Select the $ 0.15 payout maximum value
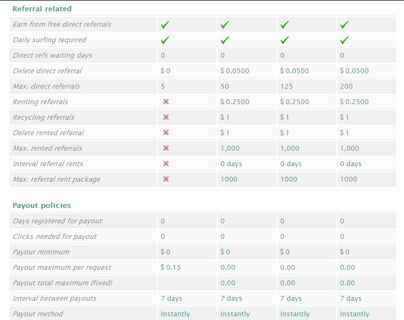Viewport: 404px width, 320px height. click(x=170, y=267)
